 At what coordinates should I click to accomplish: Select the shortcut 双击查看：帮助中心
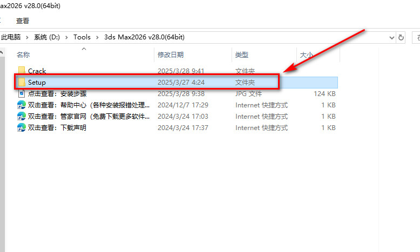pos(89,105)
